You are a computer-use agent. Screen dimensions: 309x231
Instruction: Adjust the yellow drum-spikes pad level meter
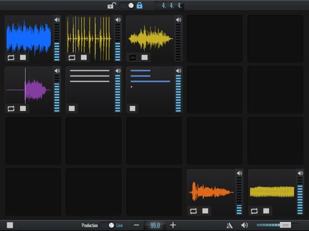click(118, 42)
